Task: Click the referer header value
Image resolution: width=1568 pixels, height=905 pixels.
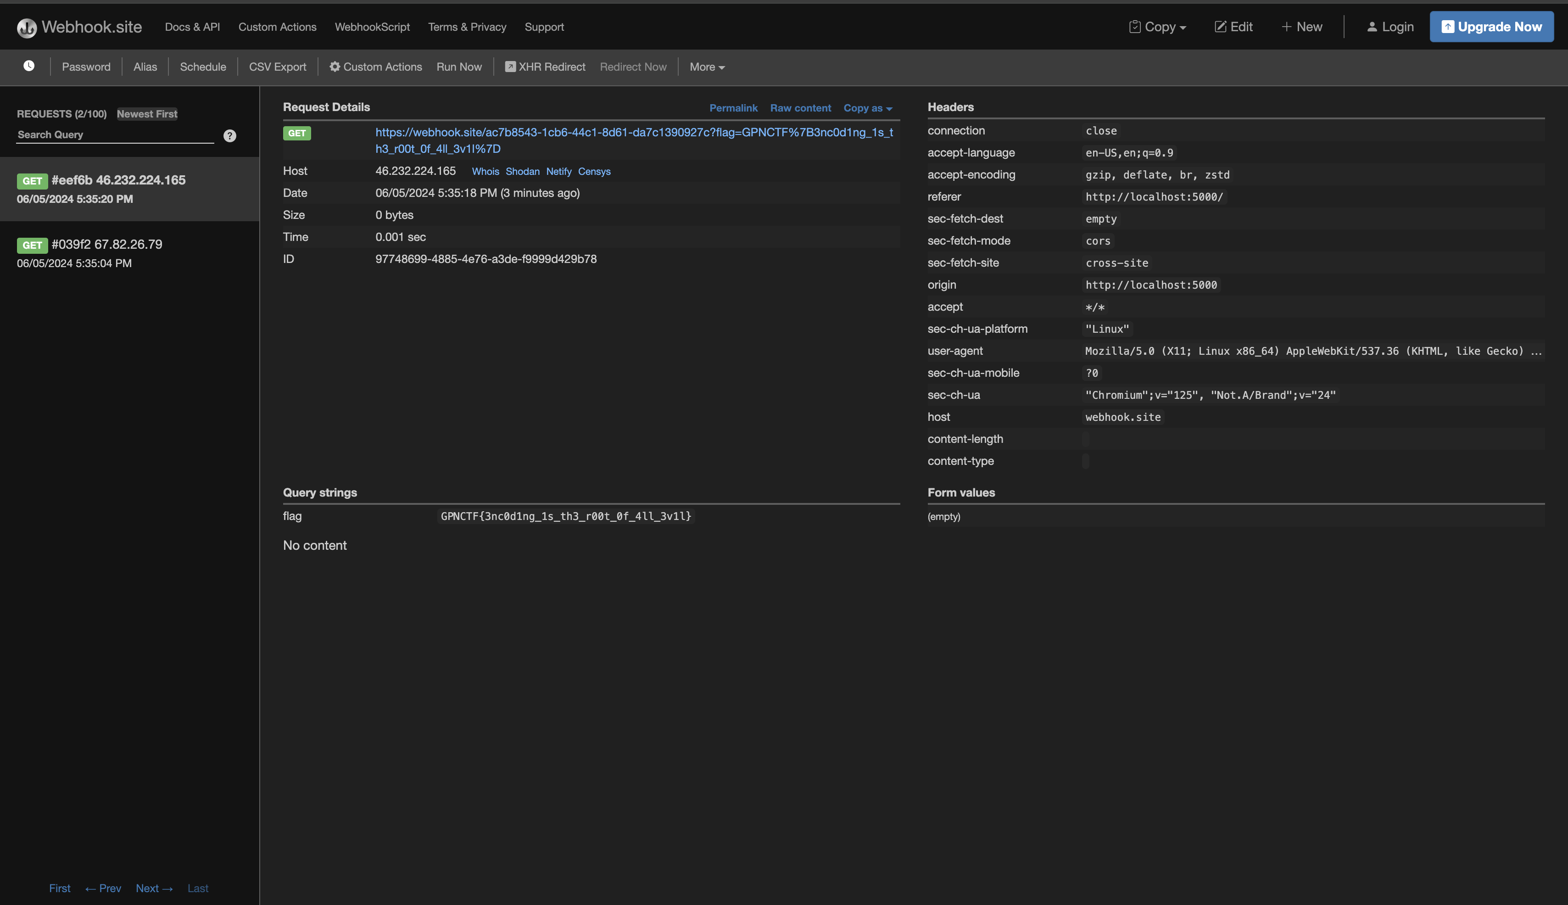Action: click(x=1154, y=197)
